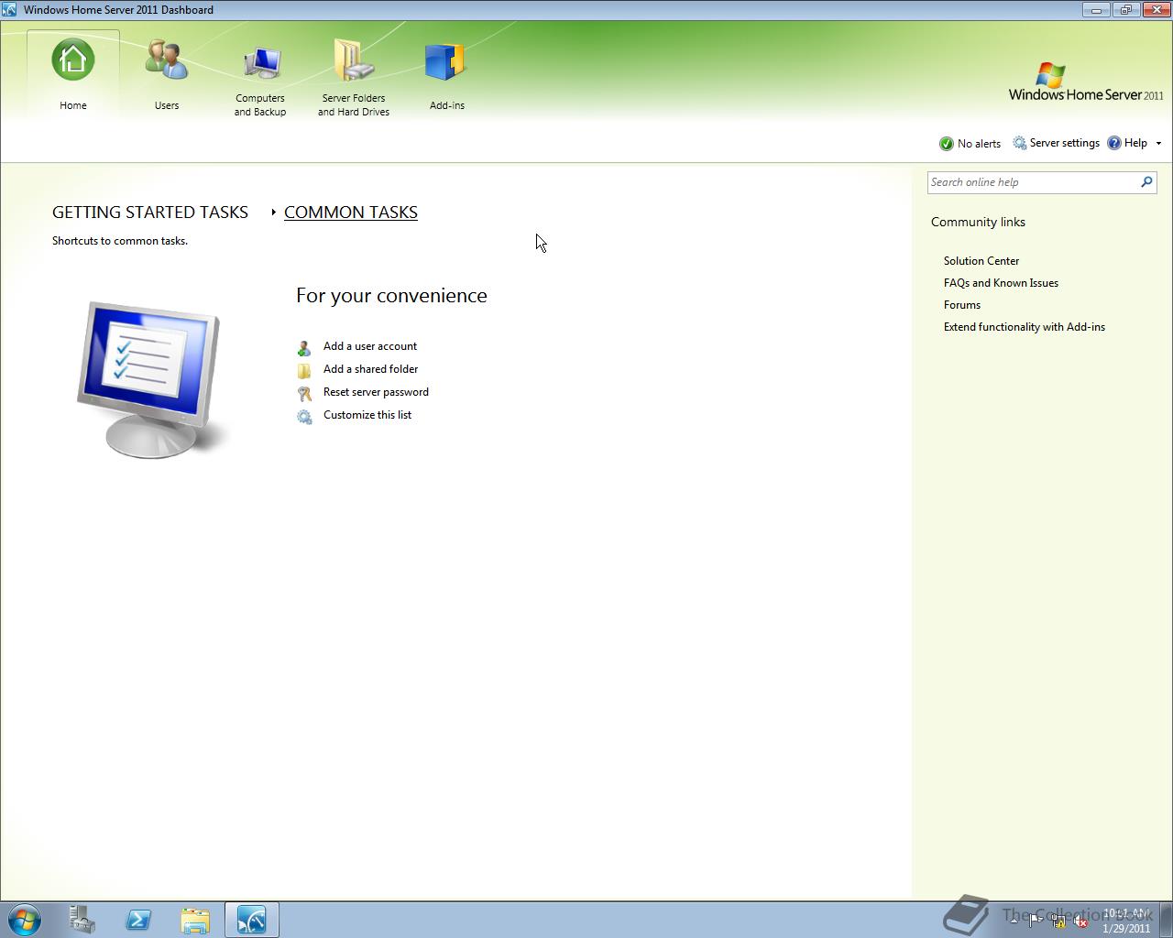
Task: Click the Add a shared folder link
Action: [x=370, y=369]
